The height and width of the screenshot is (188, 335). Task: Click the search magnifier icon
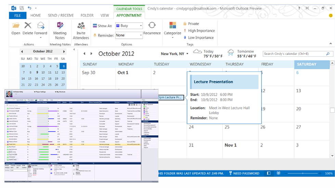[328, 54]
